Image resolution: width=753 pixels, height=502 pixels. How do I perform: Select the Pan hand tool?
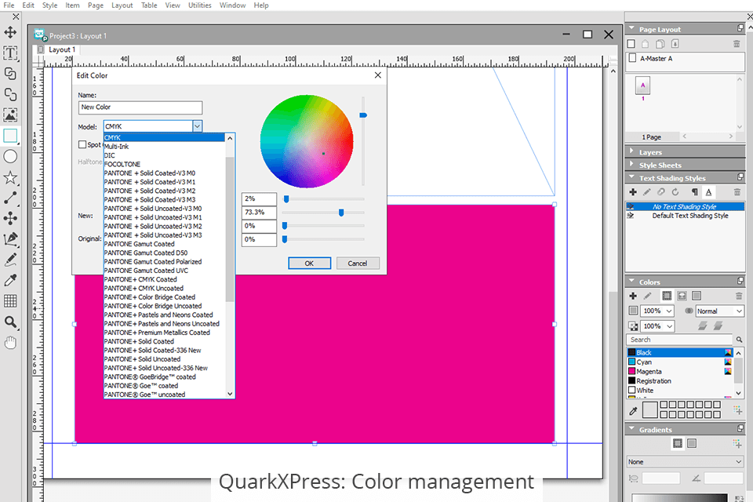(10, 343)
